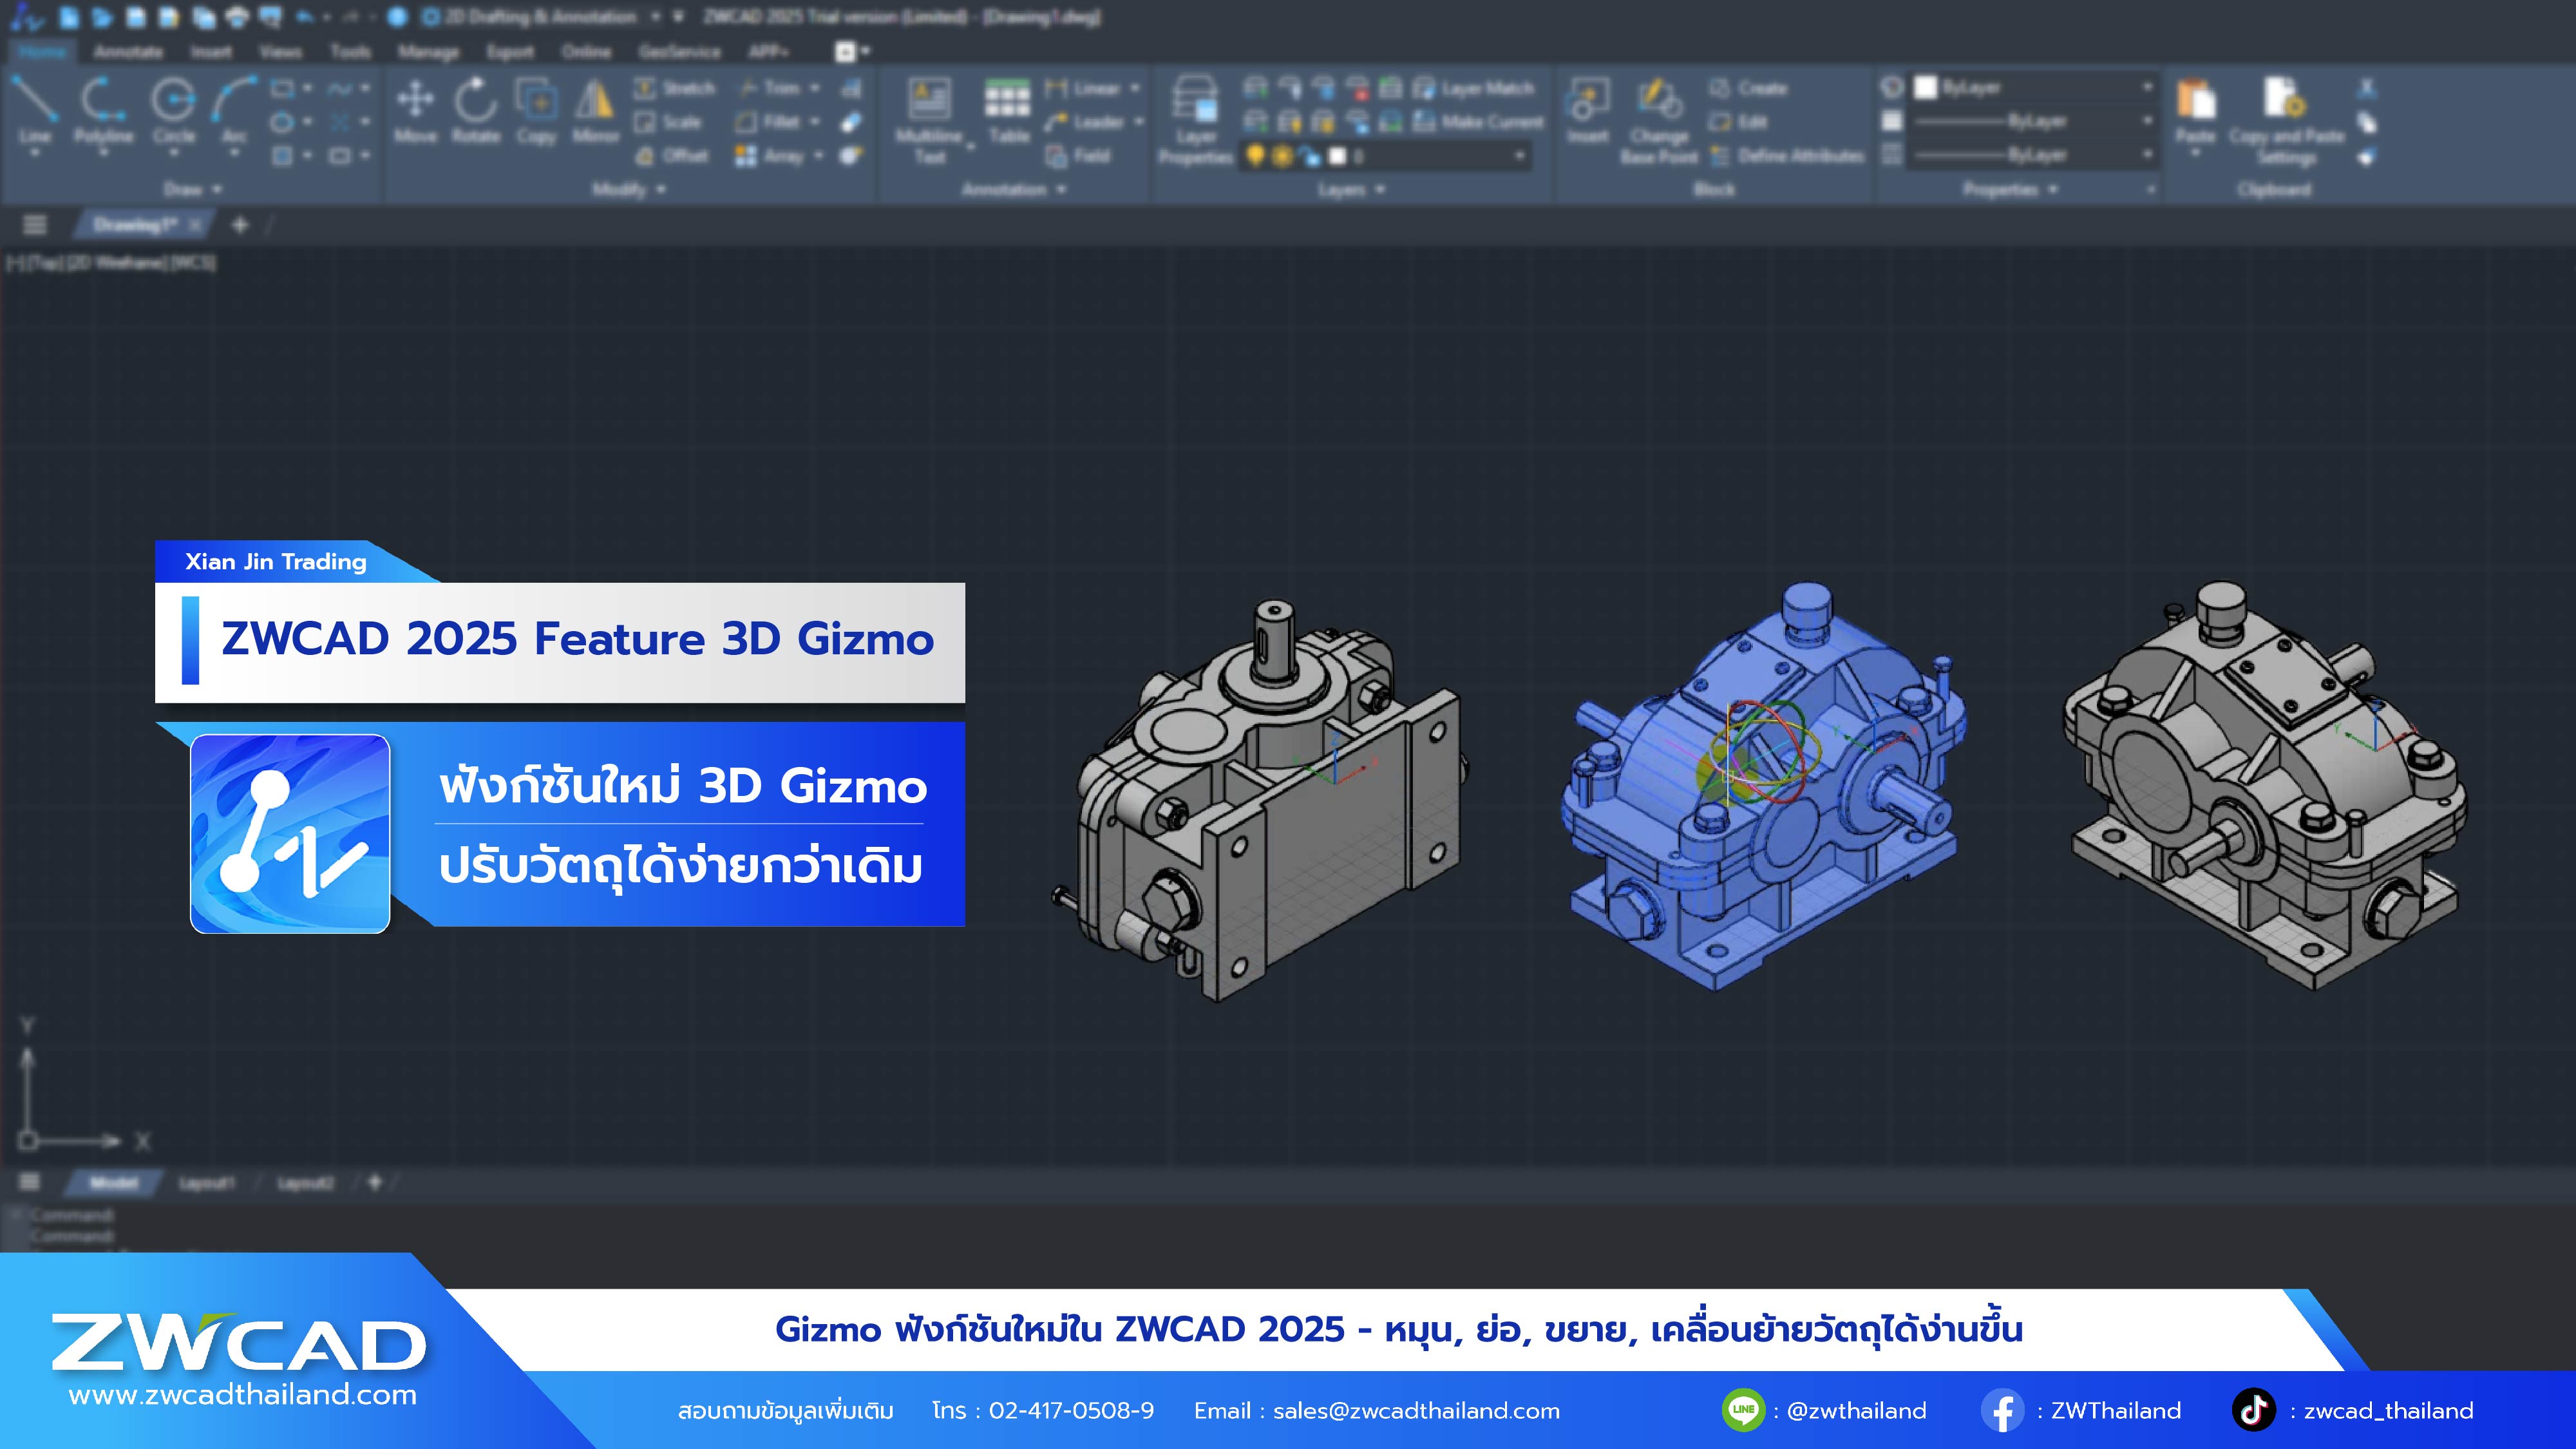The image size is (2576, 1449).
Task: Expand the Draw panel
Action: pos(192,189)
